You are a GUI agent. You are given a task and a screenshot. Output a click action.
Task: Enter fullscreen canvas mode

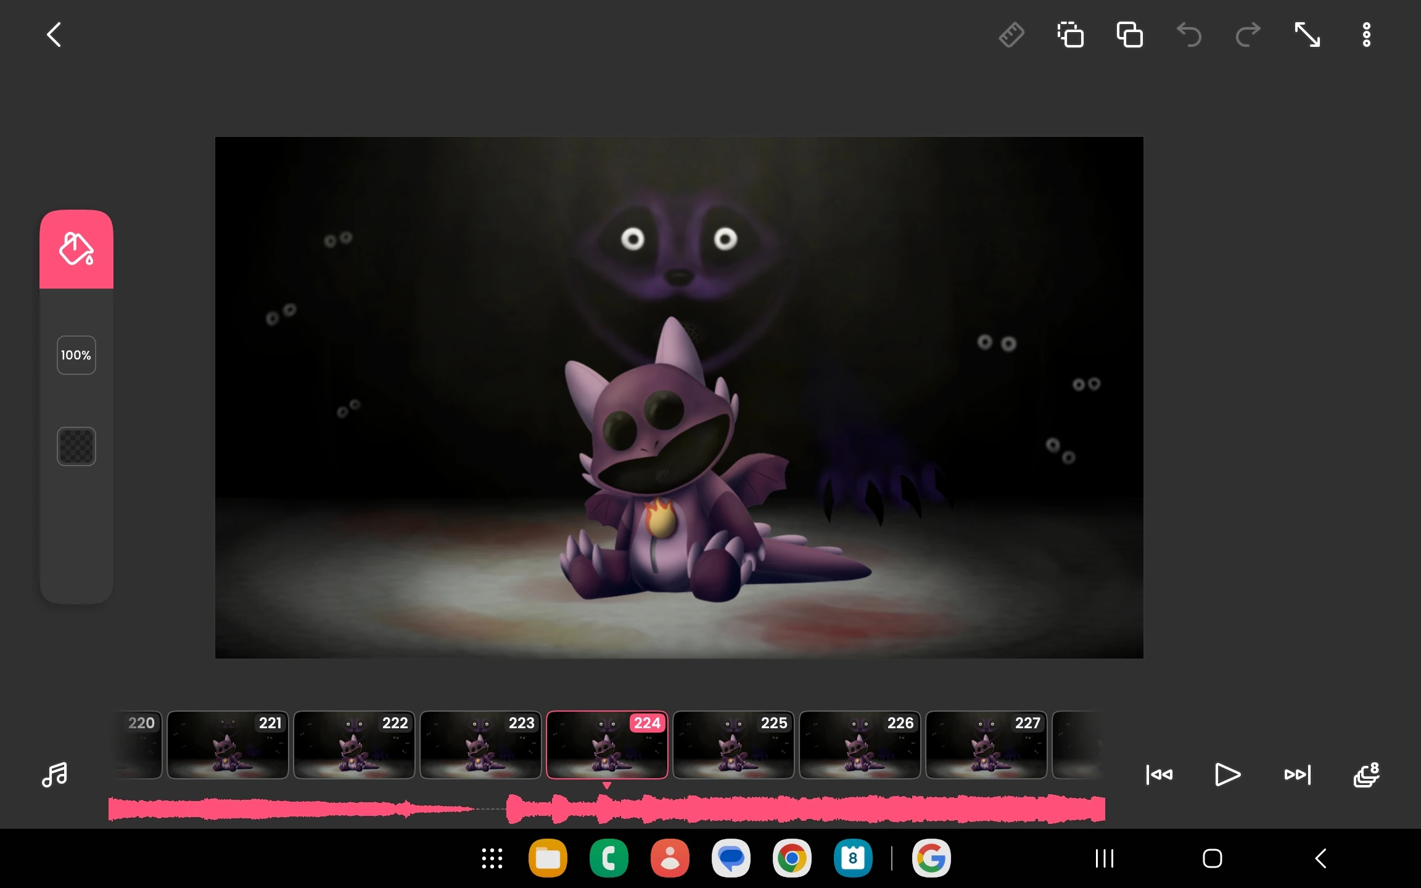[1308, 35]
